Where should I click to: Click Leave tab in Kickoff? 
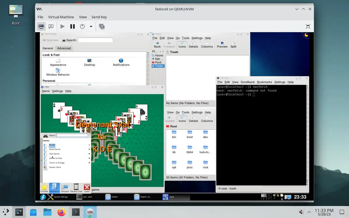pyautogui.click(x=87, y=188)
